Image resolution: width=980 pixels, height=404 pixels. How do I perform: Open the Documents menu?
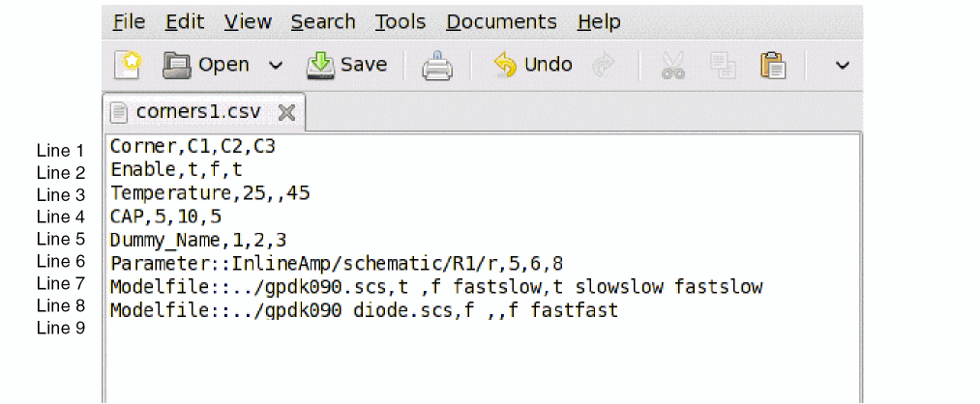tap(501, 21)
